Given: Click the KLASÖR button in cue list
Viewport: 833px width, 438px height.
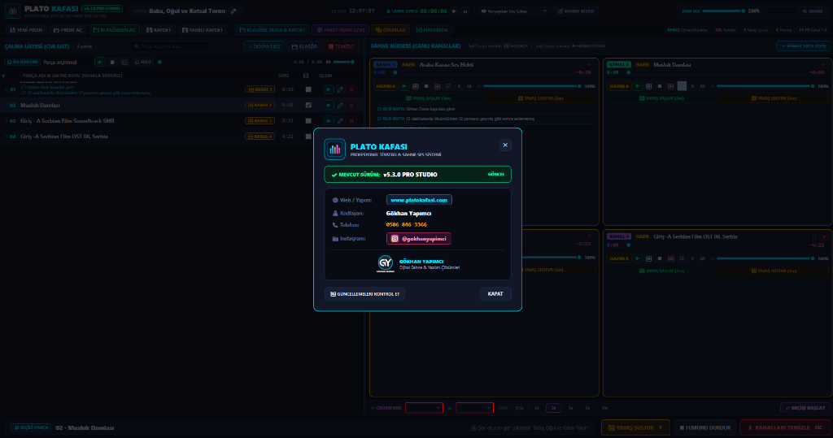Looking at the screenshot, I should click(x=304, y=46).
